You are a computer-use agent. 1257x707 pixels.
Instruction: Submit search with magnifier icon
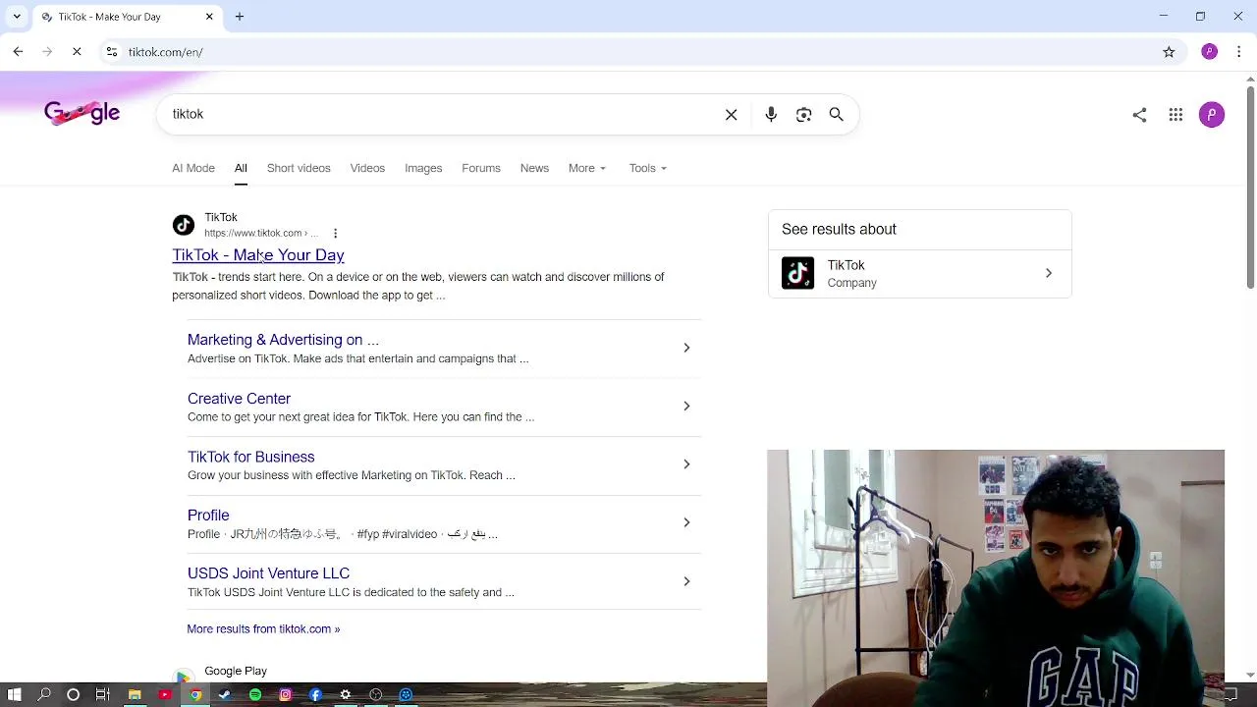pos(837,115)
